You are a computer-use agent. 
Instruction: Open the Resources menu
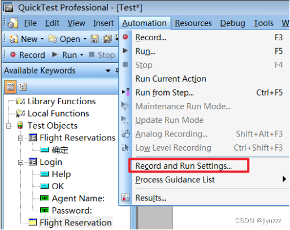point(193,23)
